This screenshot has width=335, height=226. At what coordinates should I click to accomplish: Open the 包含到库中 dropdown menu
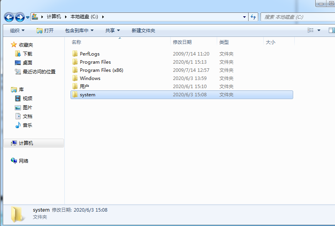pos(79,30)
